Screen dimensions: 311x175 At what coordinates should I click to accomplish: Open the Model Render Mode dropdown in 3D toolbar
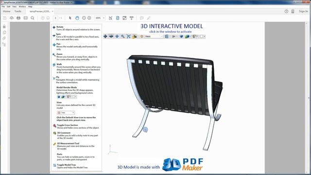[x=188, y=36]
